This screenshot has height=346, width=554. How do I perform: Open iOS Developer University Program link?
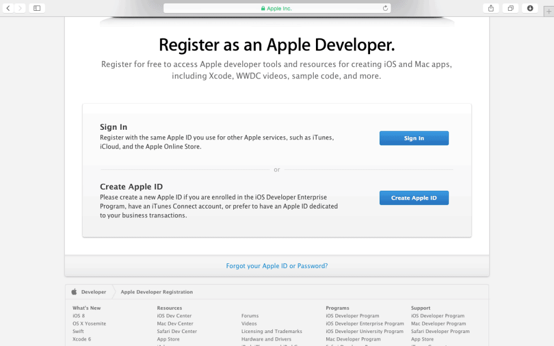(x=364, y=331)
